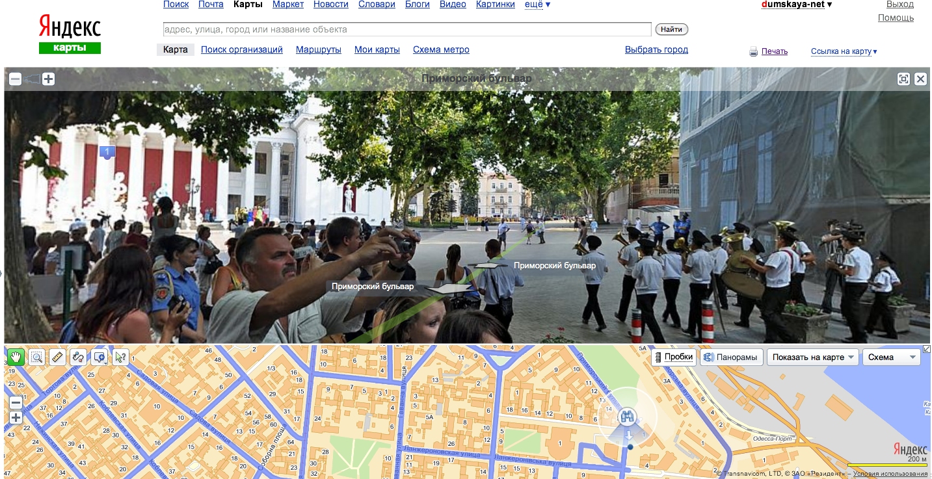Toggle the Панорамы layer button
This screenshot has height=479, width=932.
732,357
